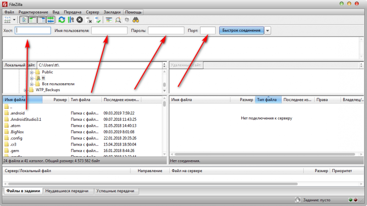Open the Сервер menu
367x206 pixels.
pyautogui.click(x=93, y=12)
